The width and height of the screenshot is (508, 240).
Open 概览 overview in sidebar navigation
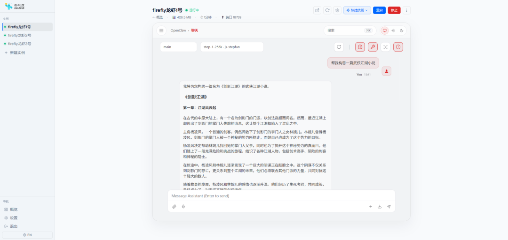pos(27,210)
